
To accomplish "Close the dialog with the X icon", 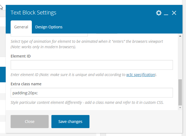I will pyautogui.click(x=174, y=13).
